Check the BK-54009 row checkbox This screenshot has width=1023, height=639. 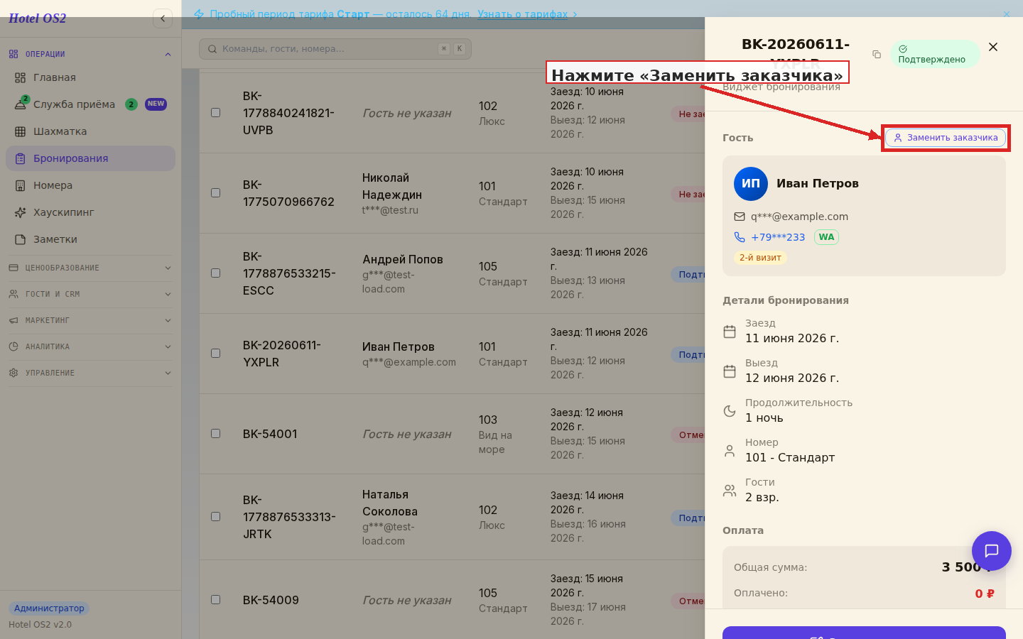[216, 600]
